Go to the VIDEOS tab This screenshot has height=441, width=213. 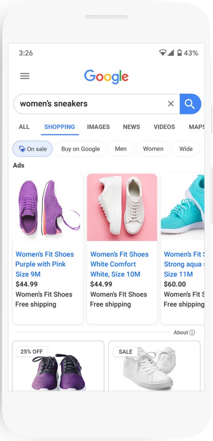164,127
